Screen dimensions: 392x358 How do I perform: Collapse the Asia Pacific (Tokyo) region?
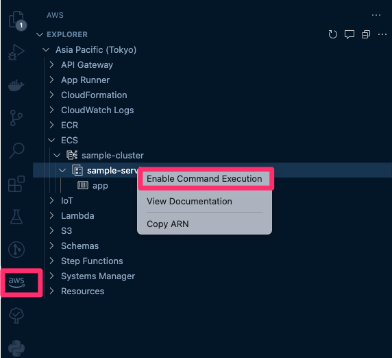click(46, 49)
